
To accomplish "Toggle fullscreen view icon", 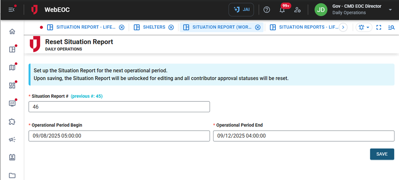I will pos(379,27).
